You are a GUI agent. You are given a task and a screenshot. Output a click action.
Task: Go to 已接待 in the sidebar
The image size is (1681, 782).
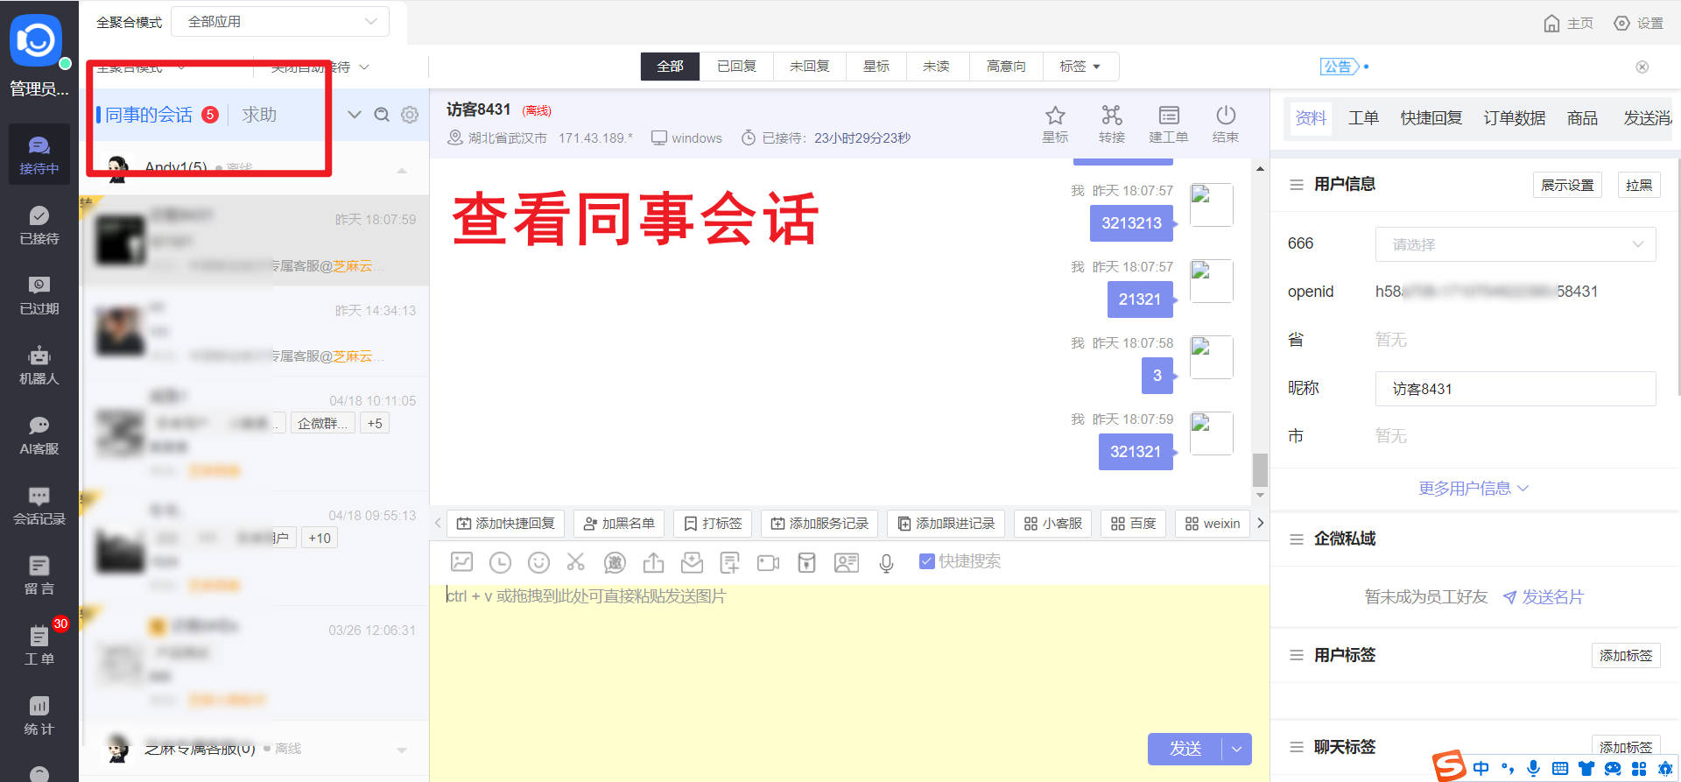(39, 225)
